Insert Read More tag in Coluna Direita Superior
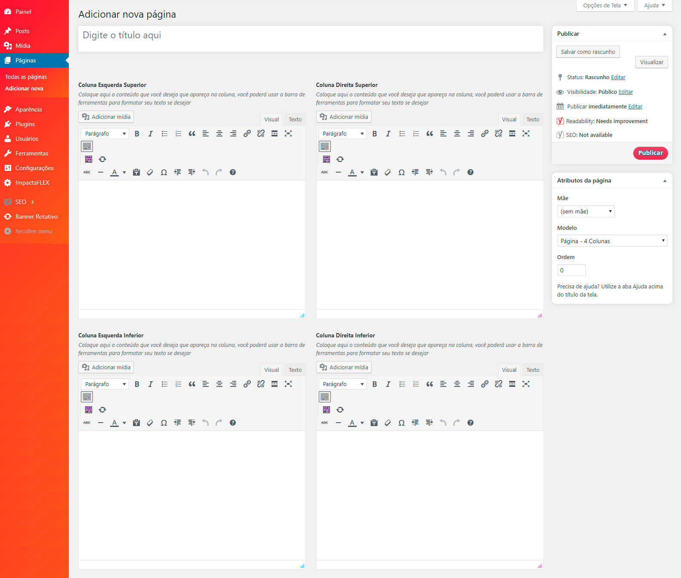Image resolution: width=681 pixels, height=578 pixels. pos(512,134)
